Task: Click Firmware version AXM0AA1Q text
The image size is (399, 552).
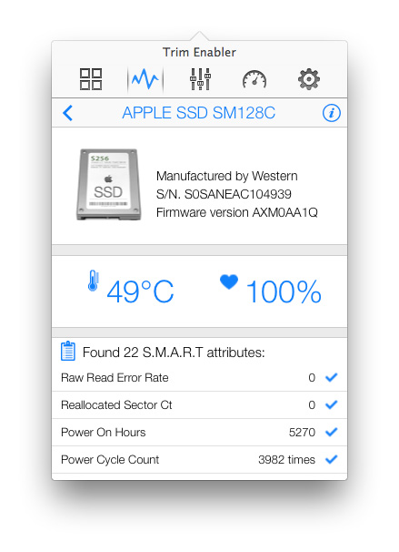Action: 236,212
